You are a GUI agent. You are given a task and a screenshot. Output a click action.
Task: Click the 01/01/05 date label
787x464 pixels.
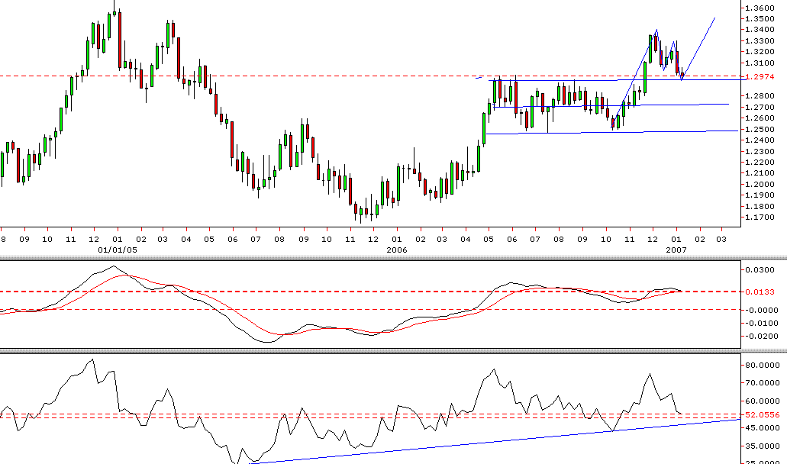[x=117, y=250]
